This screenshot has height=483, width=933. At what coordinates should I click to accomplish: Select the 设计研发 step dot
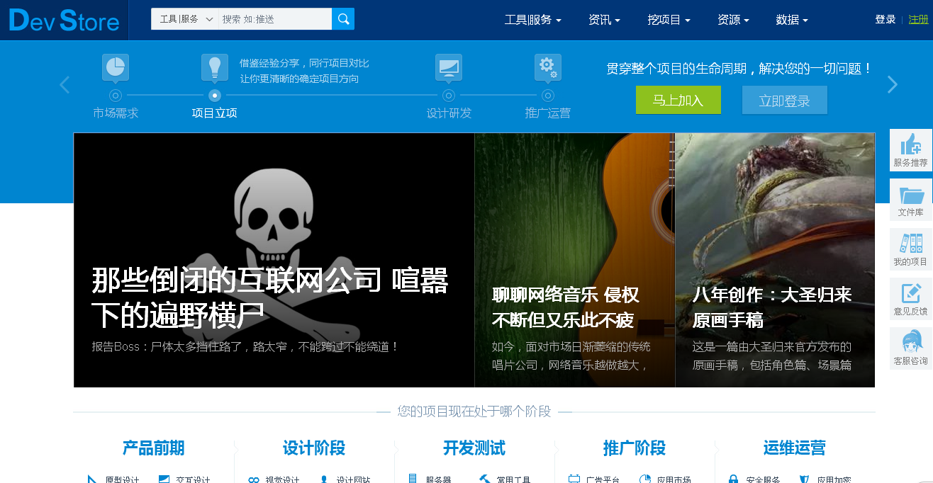click(x=449, y=95)
